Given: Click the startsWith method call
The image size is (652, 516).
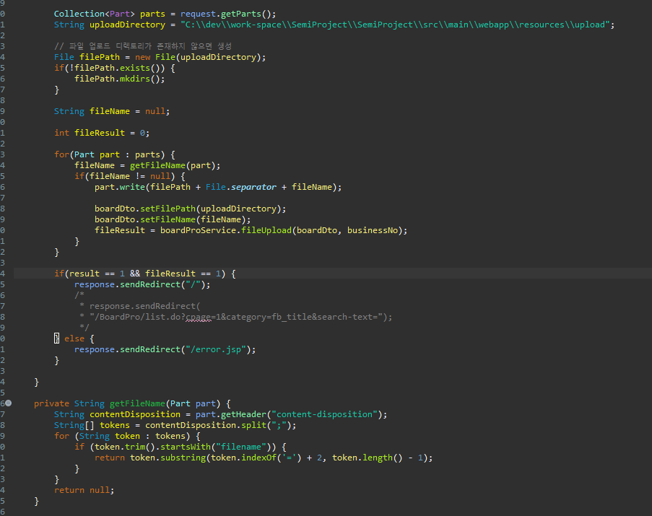Looking at the screenshot, I should click(x=186, y=447).
